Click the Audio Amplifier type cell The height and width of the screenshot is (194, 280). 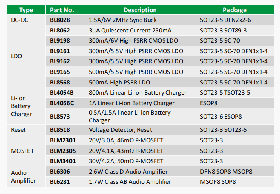(x=26, y=176)
